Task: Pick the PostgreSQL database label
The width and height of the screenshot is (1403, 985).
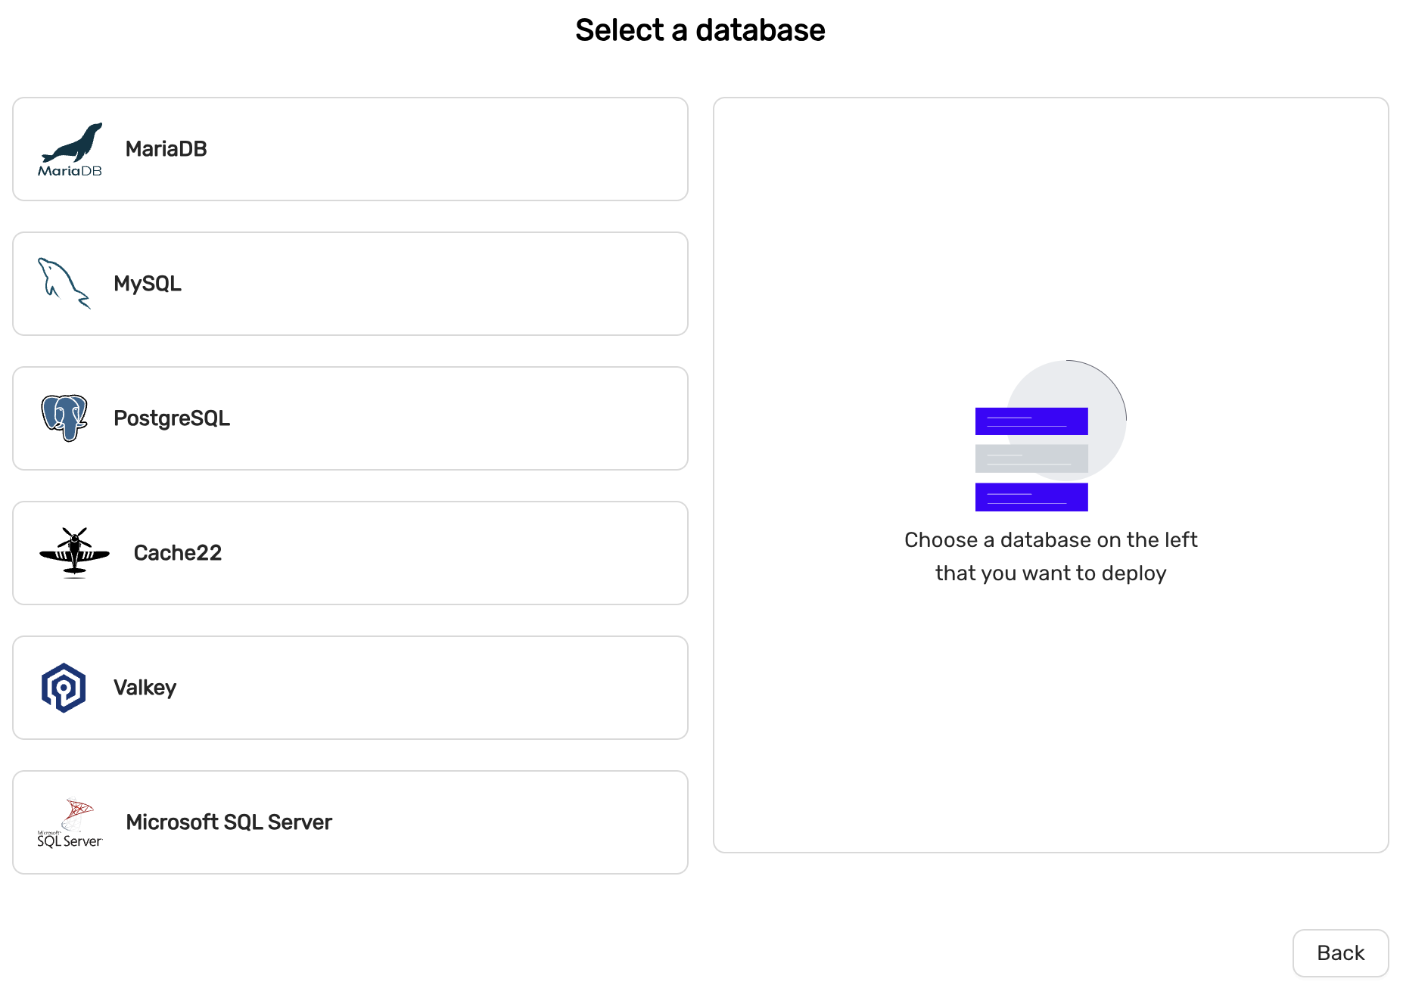Action: (172, 418)
